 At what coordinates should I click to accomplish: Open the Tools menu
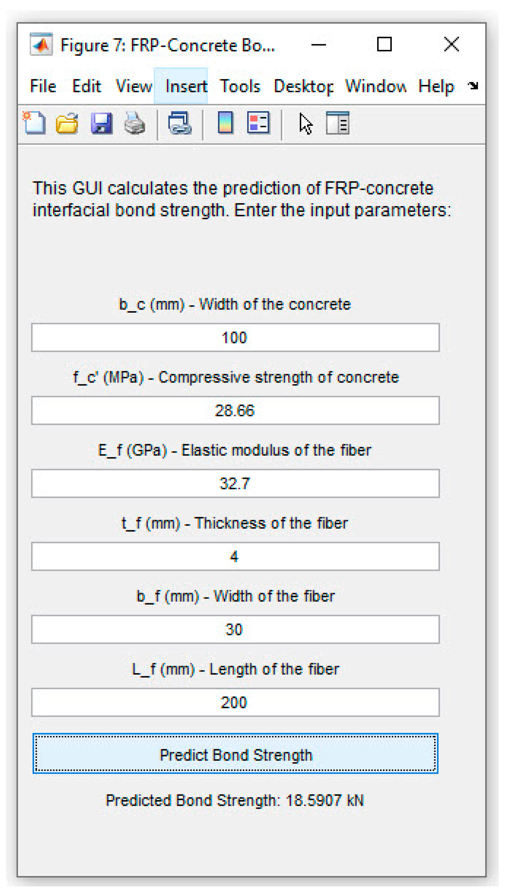click(240, 86)
